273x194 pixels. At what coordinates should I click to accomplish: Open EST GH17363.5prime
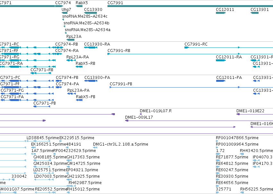[x=83, y=157]
